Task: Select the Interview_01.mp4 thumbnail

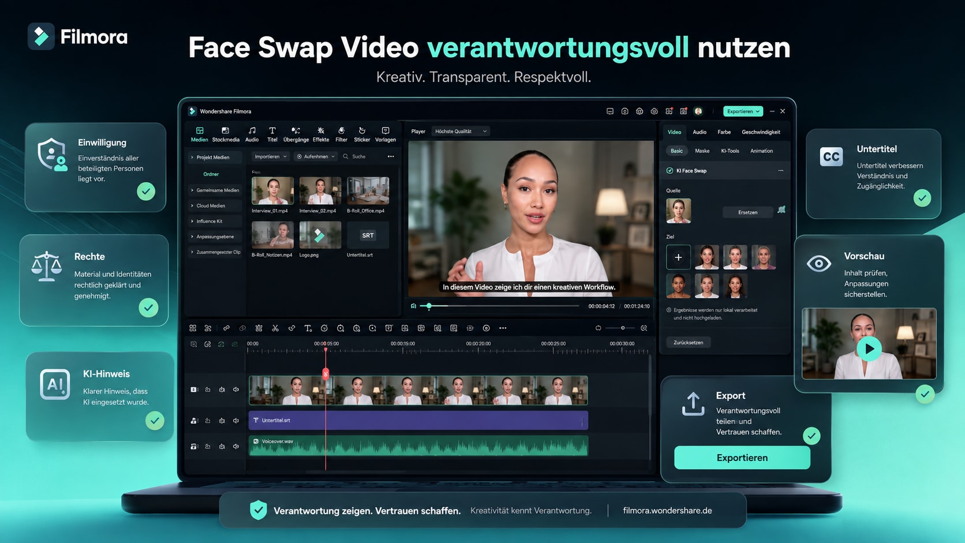Action: [272, 190]
